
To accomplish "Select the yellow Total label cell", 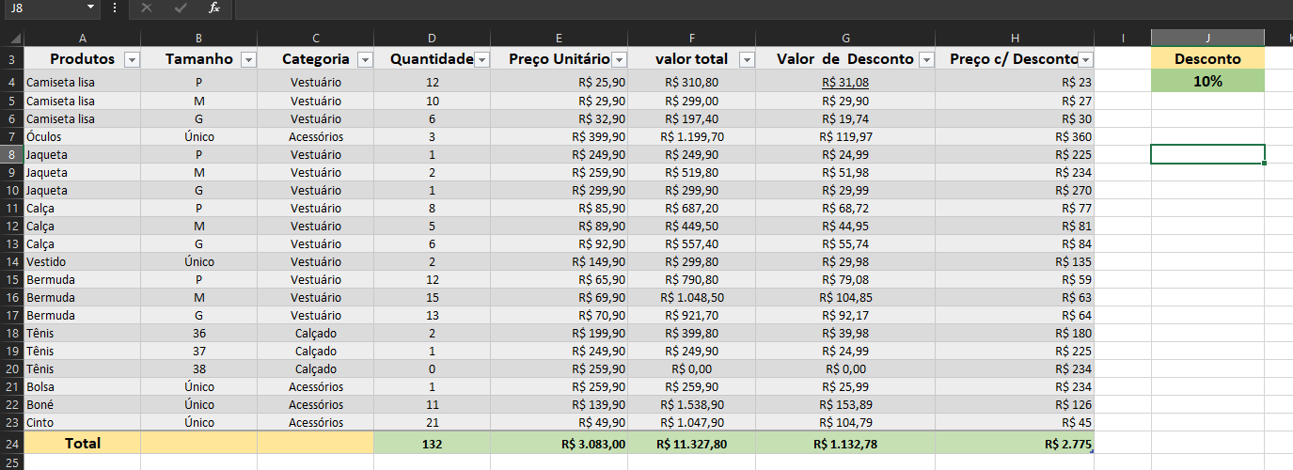I will [x=82, y=444].
